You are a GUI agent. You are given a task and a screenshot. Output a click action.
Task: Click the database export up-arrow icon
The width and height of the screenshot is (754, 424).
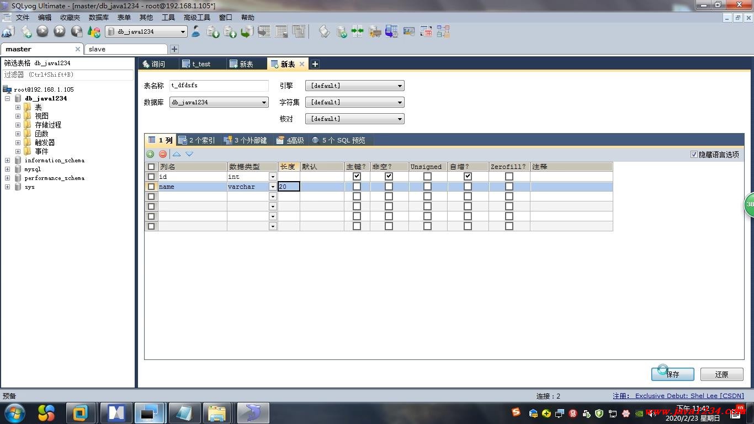point(230,31)
